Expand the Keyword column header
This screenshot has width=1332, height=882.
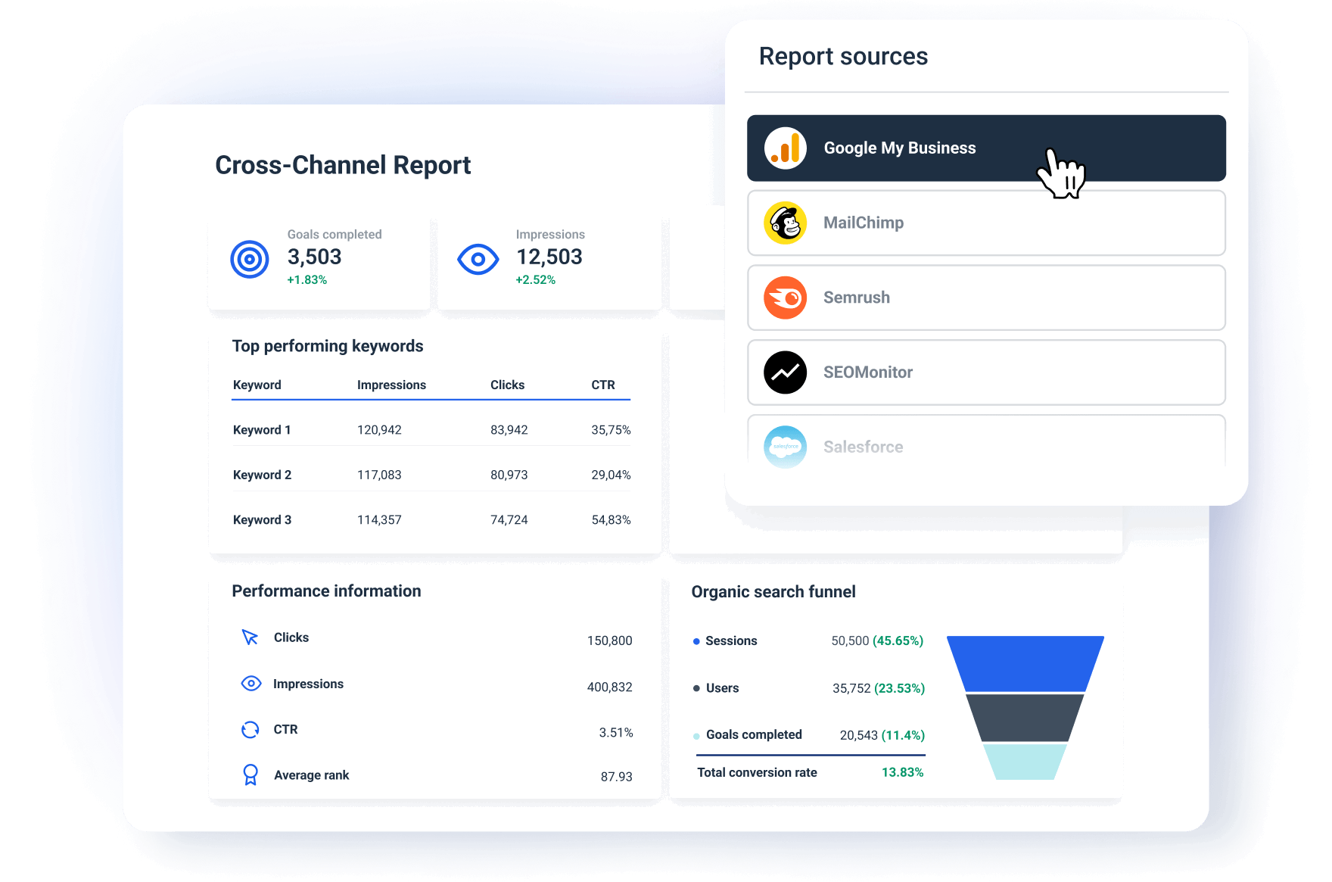pyautogui.click(x=257, y=385)
